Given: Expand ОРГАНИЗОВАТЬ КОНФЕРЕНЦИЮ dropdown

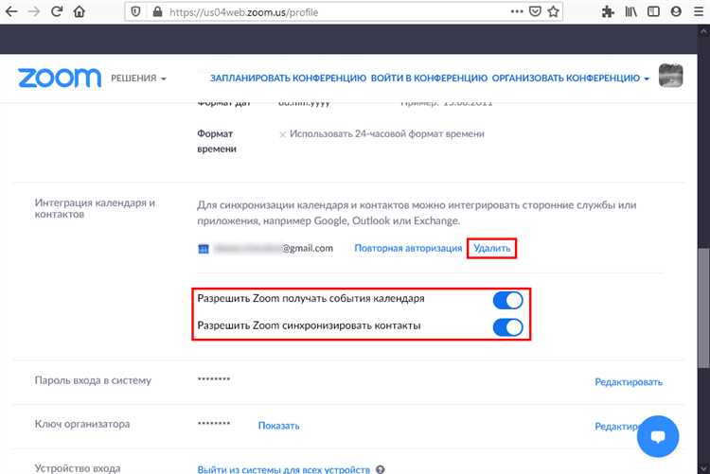Looking at the screenshot, I should (571, 79).
